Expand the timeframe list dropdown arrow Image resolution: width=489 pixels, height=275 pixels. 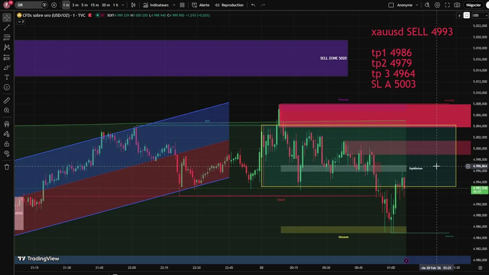point(123,5)
